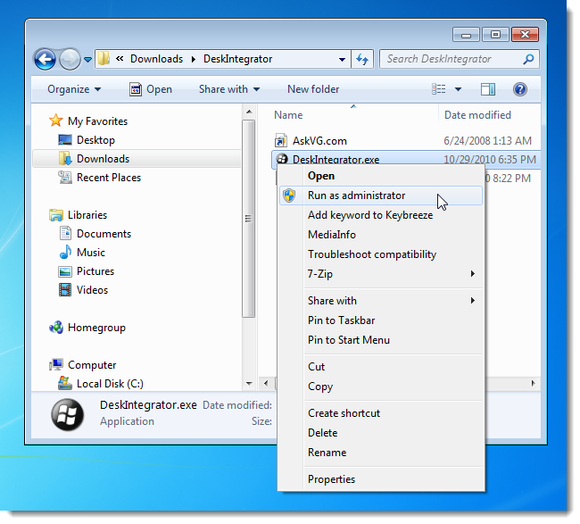The width and height of the screenshot is (580, 524).
Task: Expand the address bar history dropdown
Action: [342, 59]
